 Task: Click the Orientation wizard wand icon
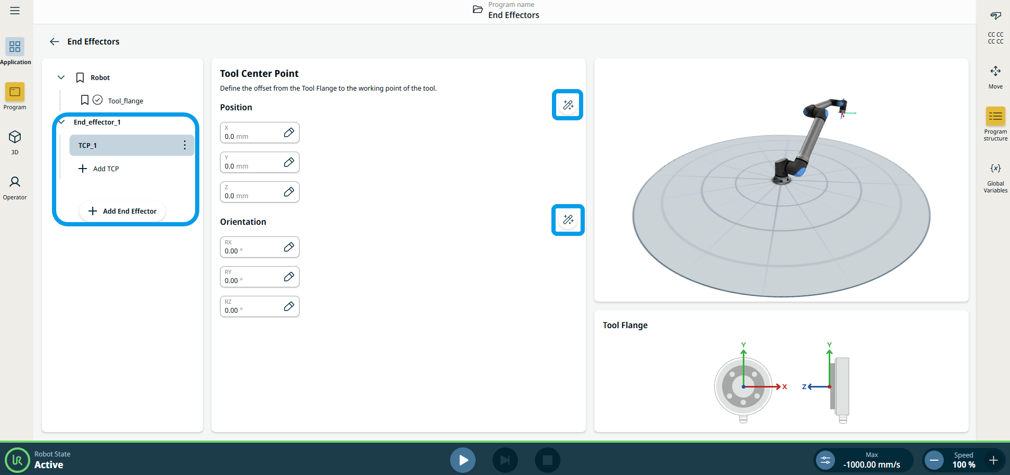568,220
